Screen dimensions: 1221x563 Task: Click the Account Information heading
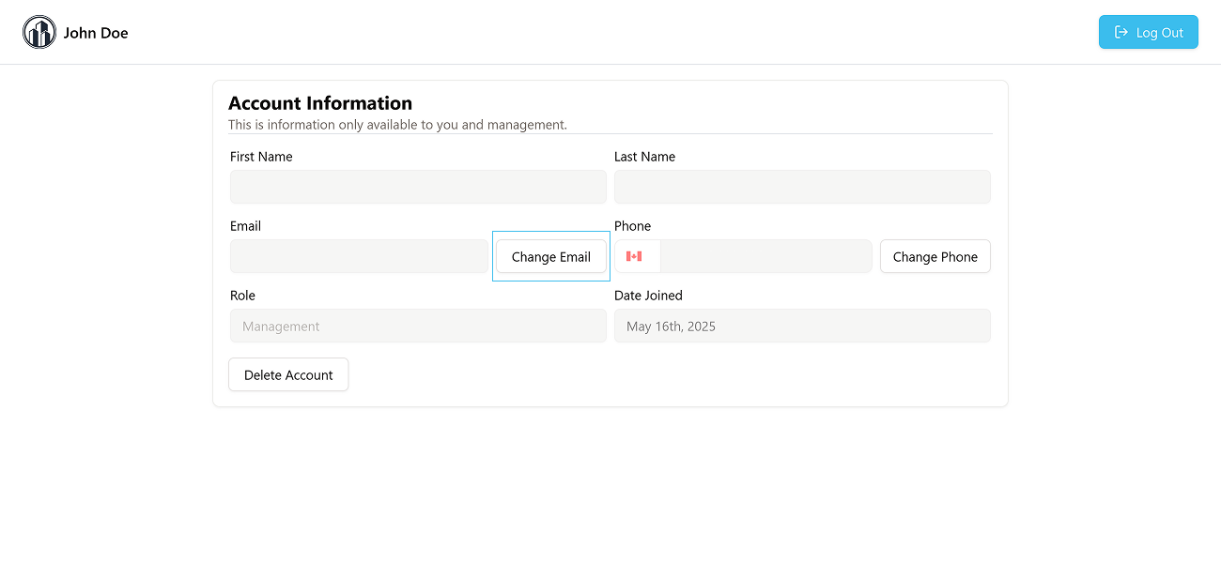pyautogui.click(x=320, y=103)
